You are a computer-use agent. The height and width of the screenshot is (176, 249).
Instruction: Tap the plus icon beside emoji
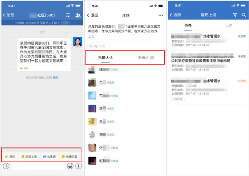tap(78, 166)
